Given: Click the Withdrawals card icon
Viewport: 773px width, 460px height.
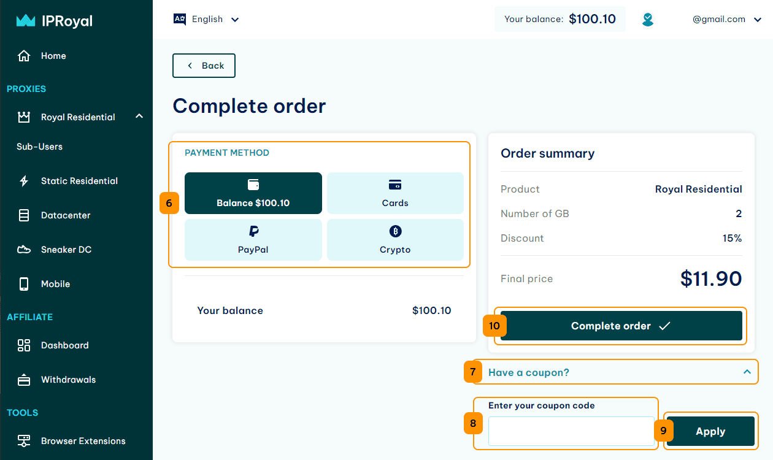Looking at the screenshot, I should tap(24, 380).
